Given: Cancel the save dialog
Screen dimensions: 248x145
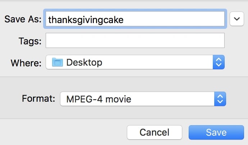Looking at the screenshot, I should (x=154, y=132).
